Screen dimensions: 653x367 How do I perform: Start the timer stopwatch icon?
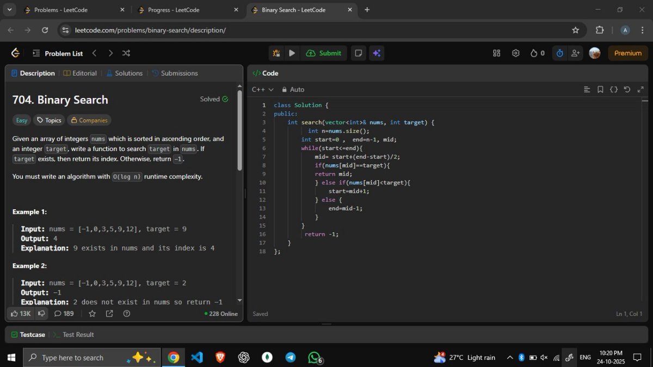(x=560, y=53)
